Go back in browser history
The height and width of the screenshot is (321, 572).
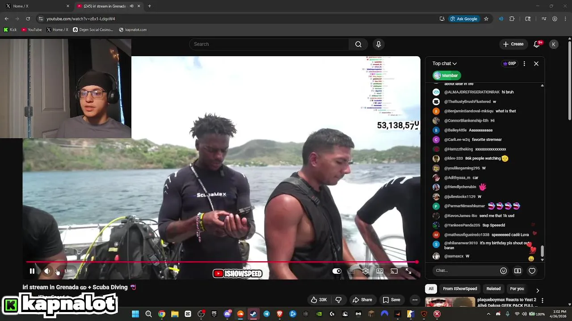[7, 19]
